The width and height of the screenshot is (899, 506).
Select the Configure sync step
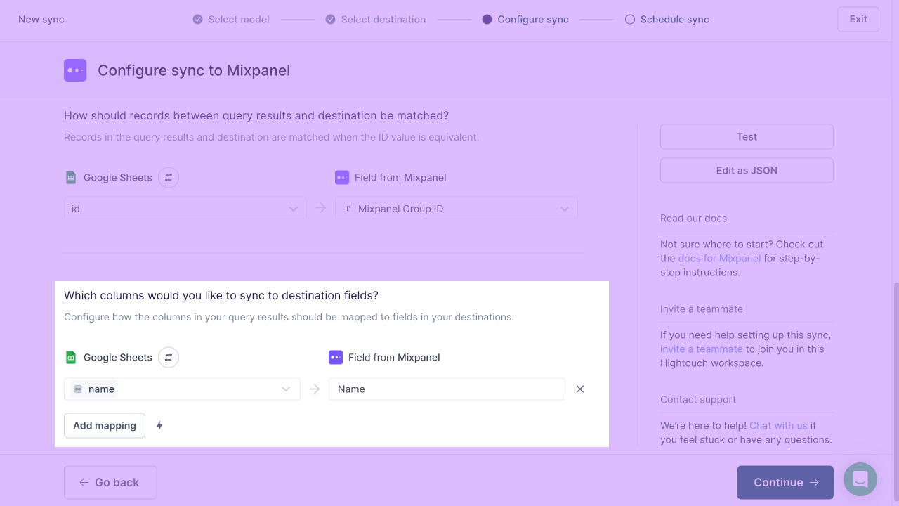[525, 20]
